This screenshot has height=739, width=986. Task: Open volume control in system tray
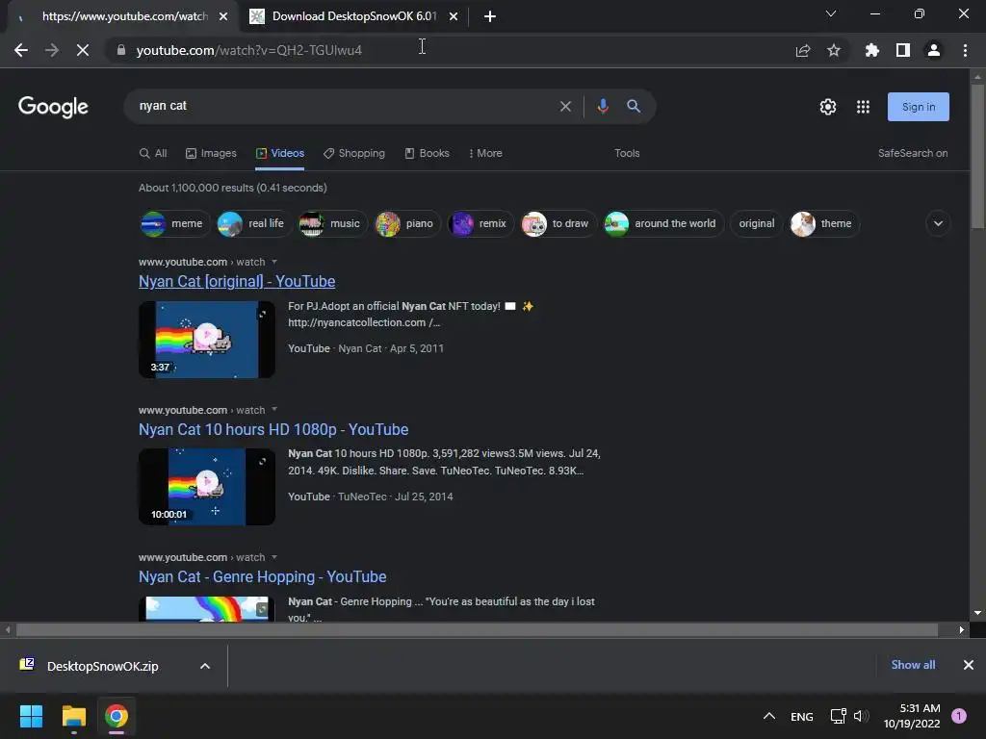tap(861, 716)
